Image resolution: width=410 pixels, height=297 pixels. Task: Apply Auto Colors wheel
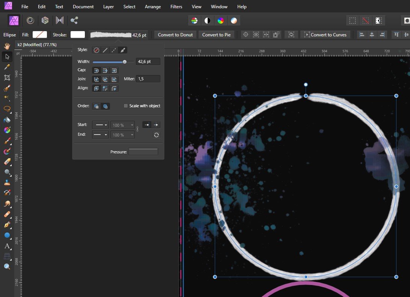point(221,21)
